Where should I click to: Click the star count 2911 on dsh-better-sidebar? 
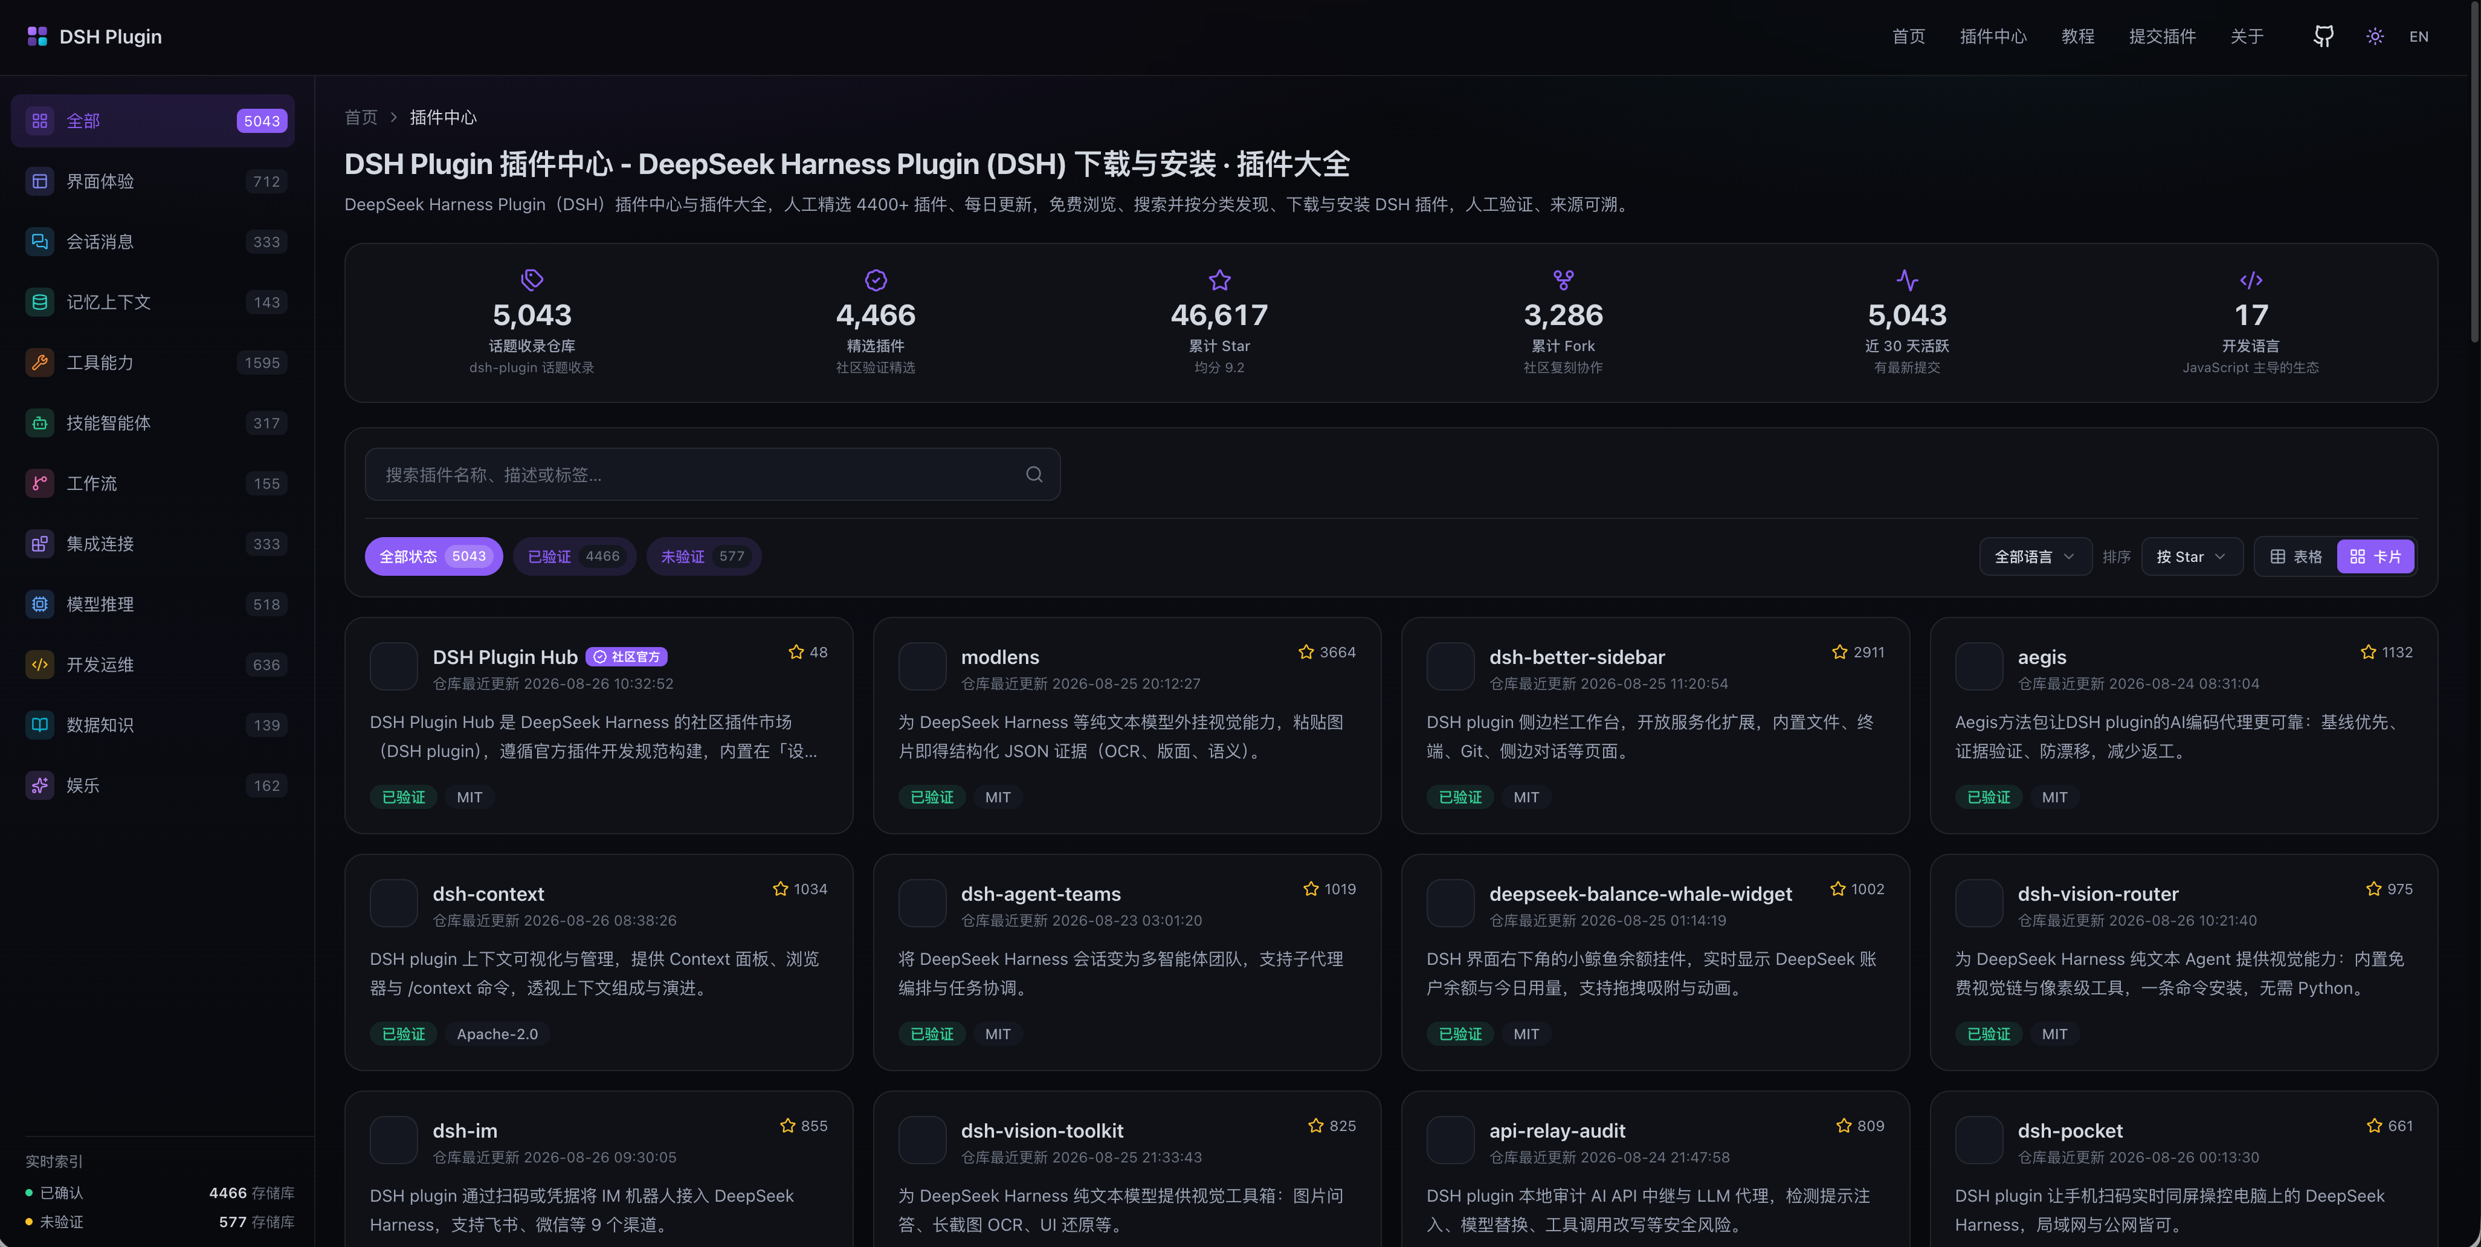(1868, 652)
